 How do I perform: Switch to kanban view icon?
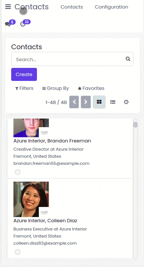(99, 102)
